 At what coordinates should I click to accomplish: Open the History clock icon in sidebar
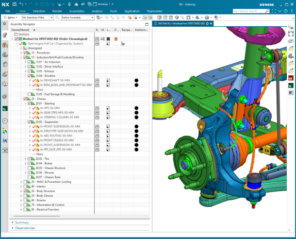pos(5,121)
